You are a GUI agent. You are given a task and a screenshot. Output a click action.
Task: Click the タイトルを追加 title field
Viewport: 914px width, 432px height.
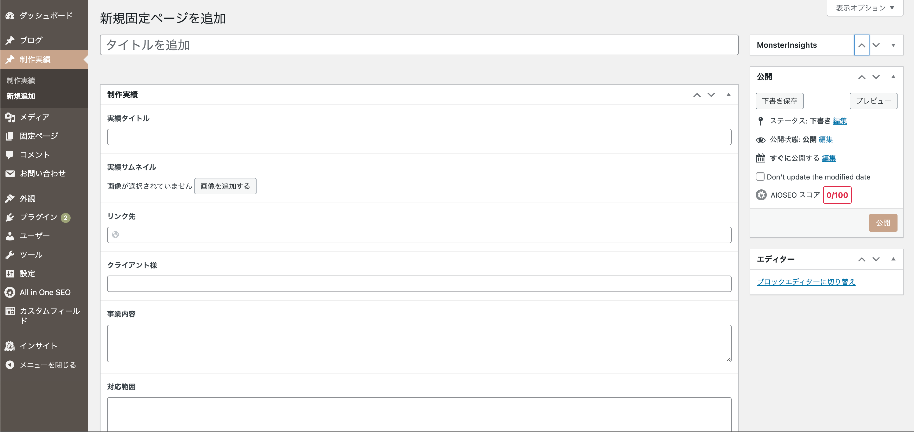click(x=419, y=45)
